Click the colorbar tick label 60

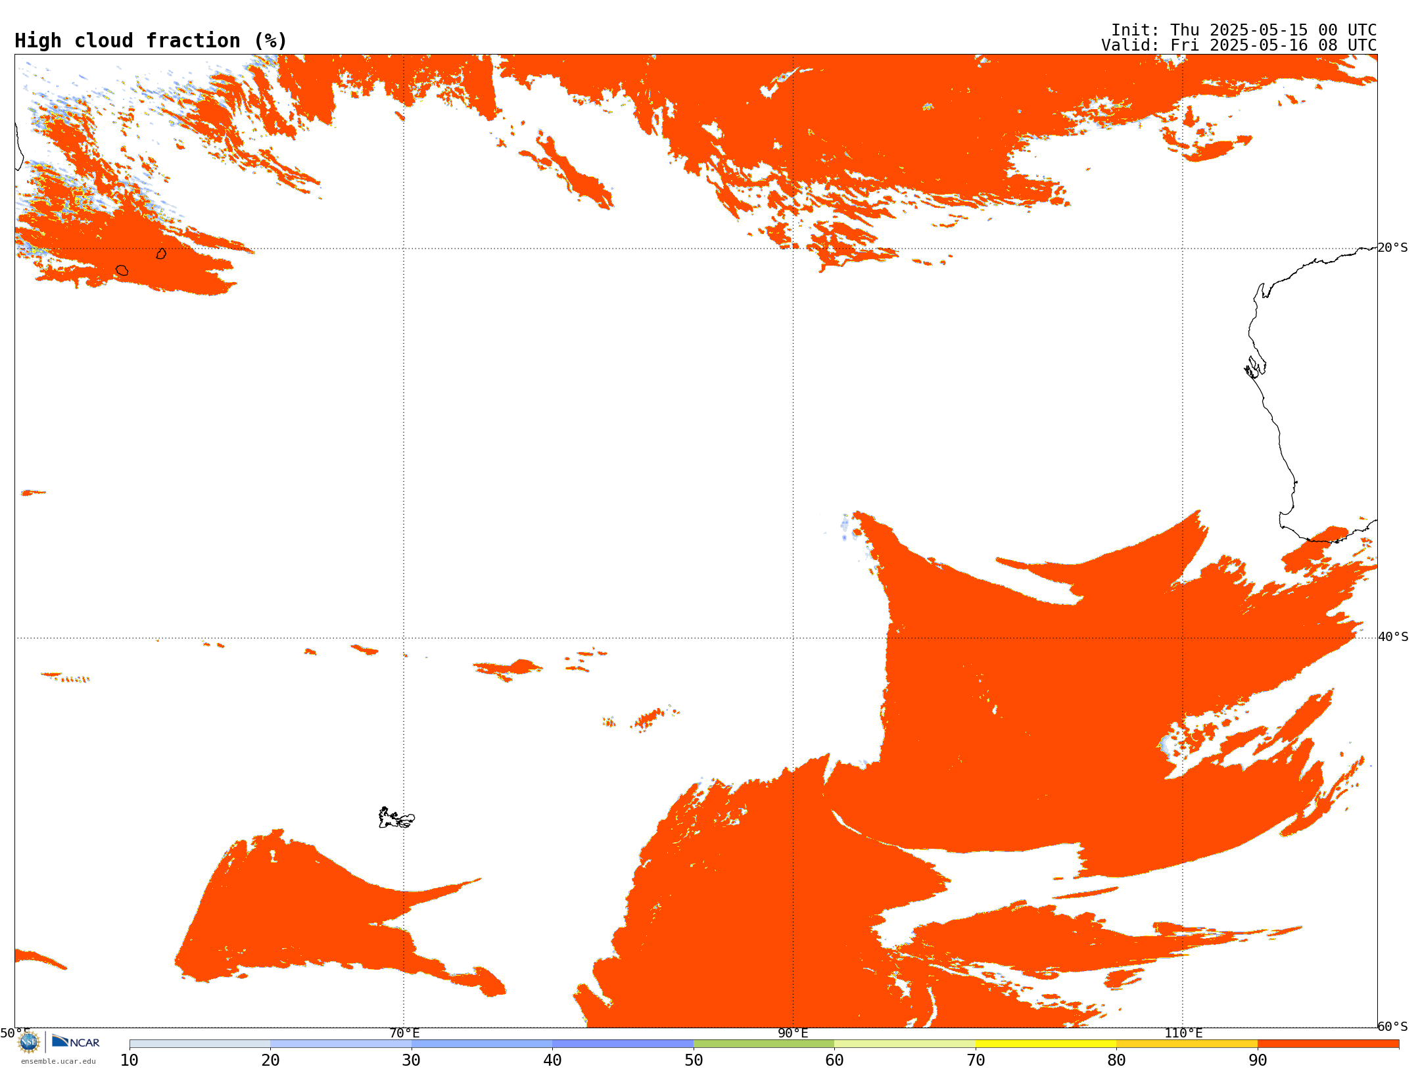point(834,1060)
